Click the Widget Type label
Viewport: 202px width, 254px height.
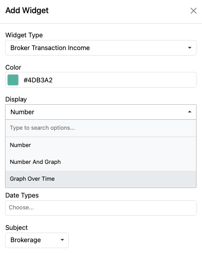point(24,35)
